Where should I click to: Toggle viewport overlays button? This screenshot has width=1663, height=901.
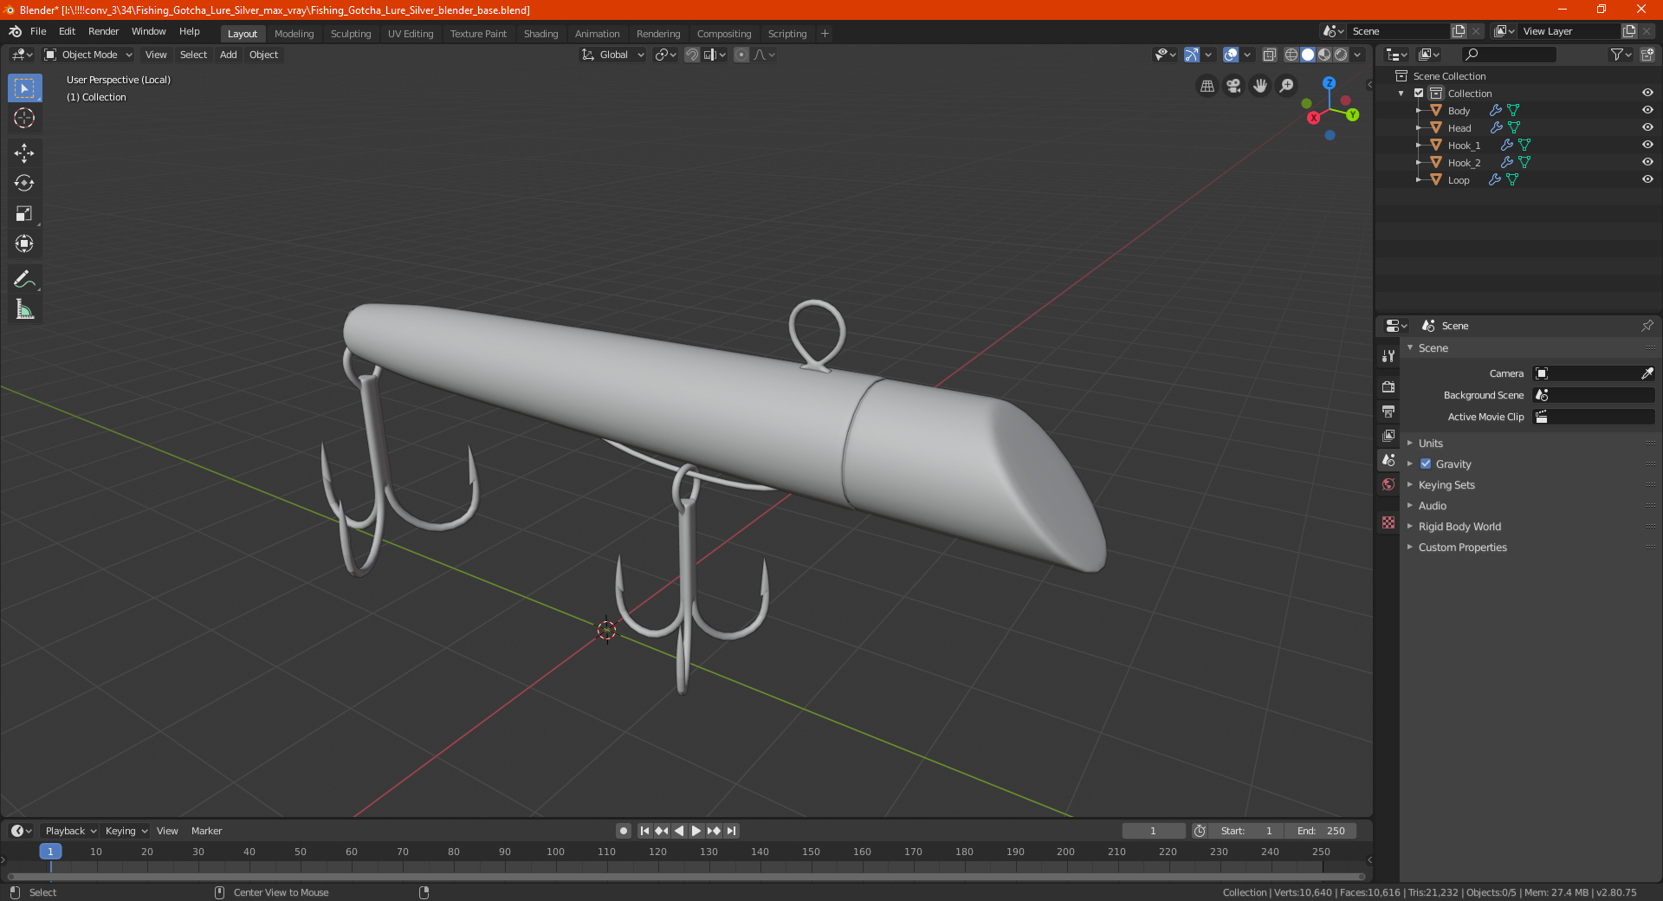click(1231, 55)
